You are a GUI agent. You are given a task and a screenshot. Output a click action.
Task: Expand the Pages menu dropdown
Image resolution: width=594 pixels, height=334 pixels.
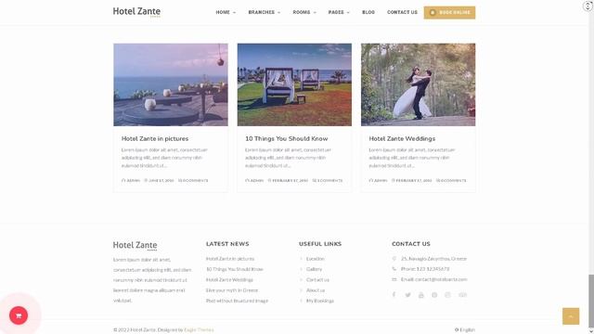point(339,12)
